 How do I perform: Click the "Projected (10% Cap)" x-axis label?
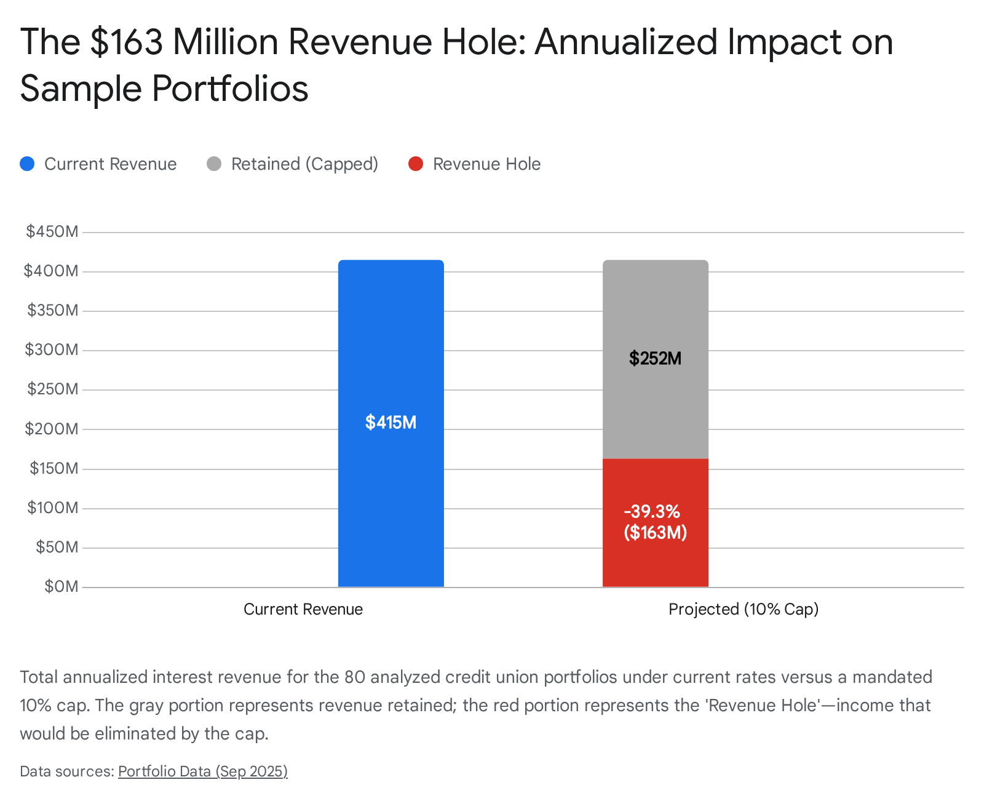click(743, 609)
